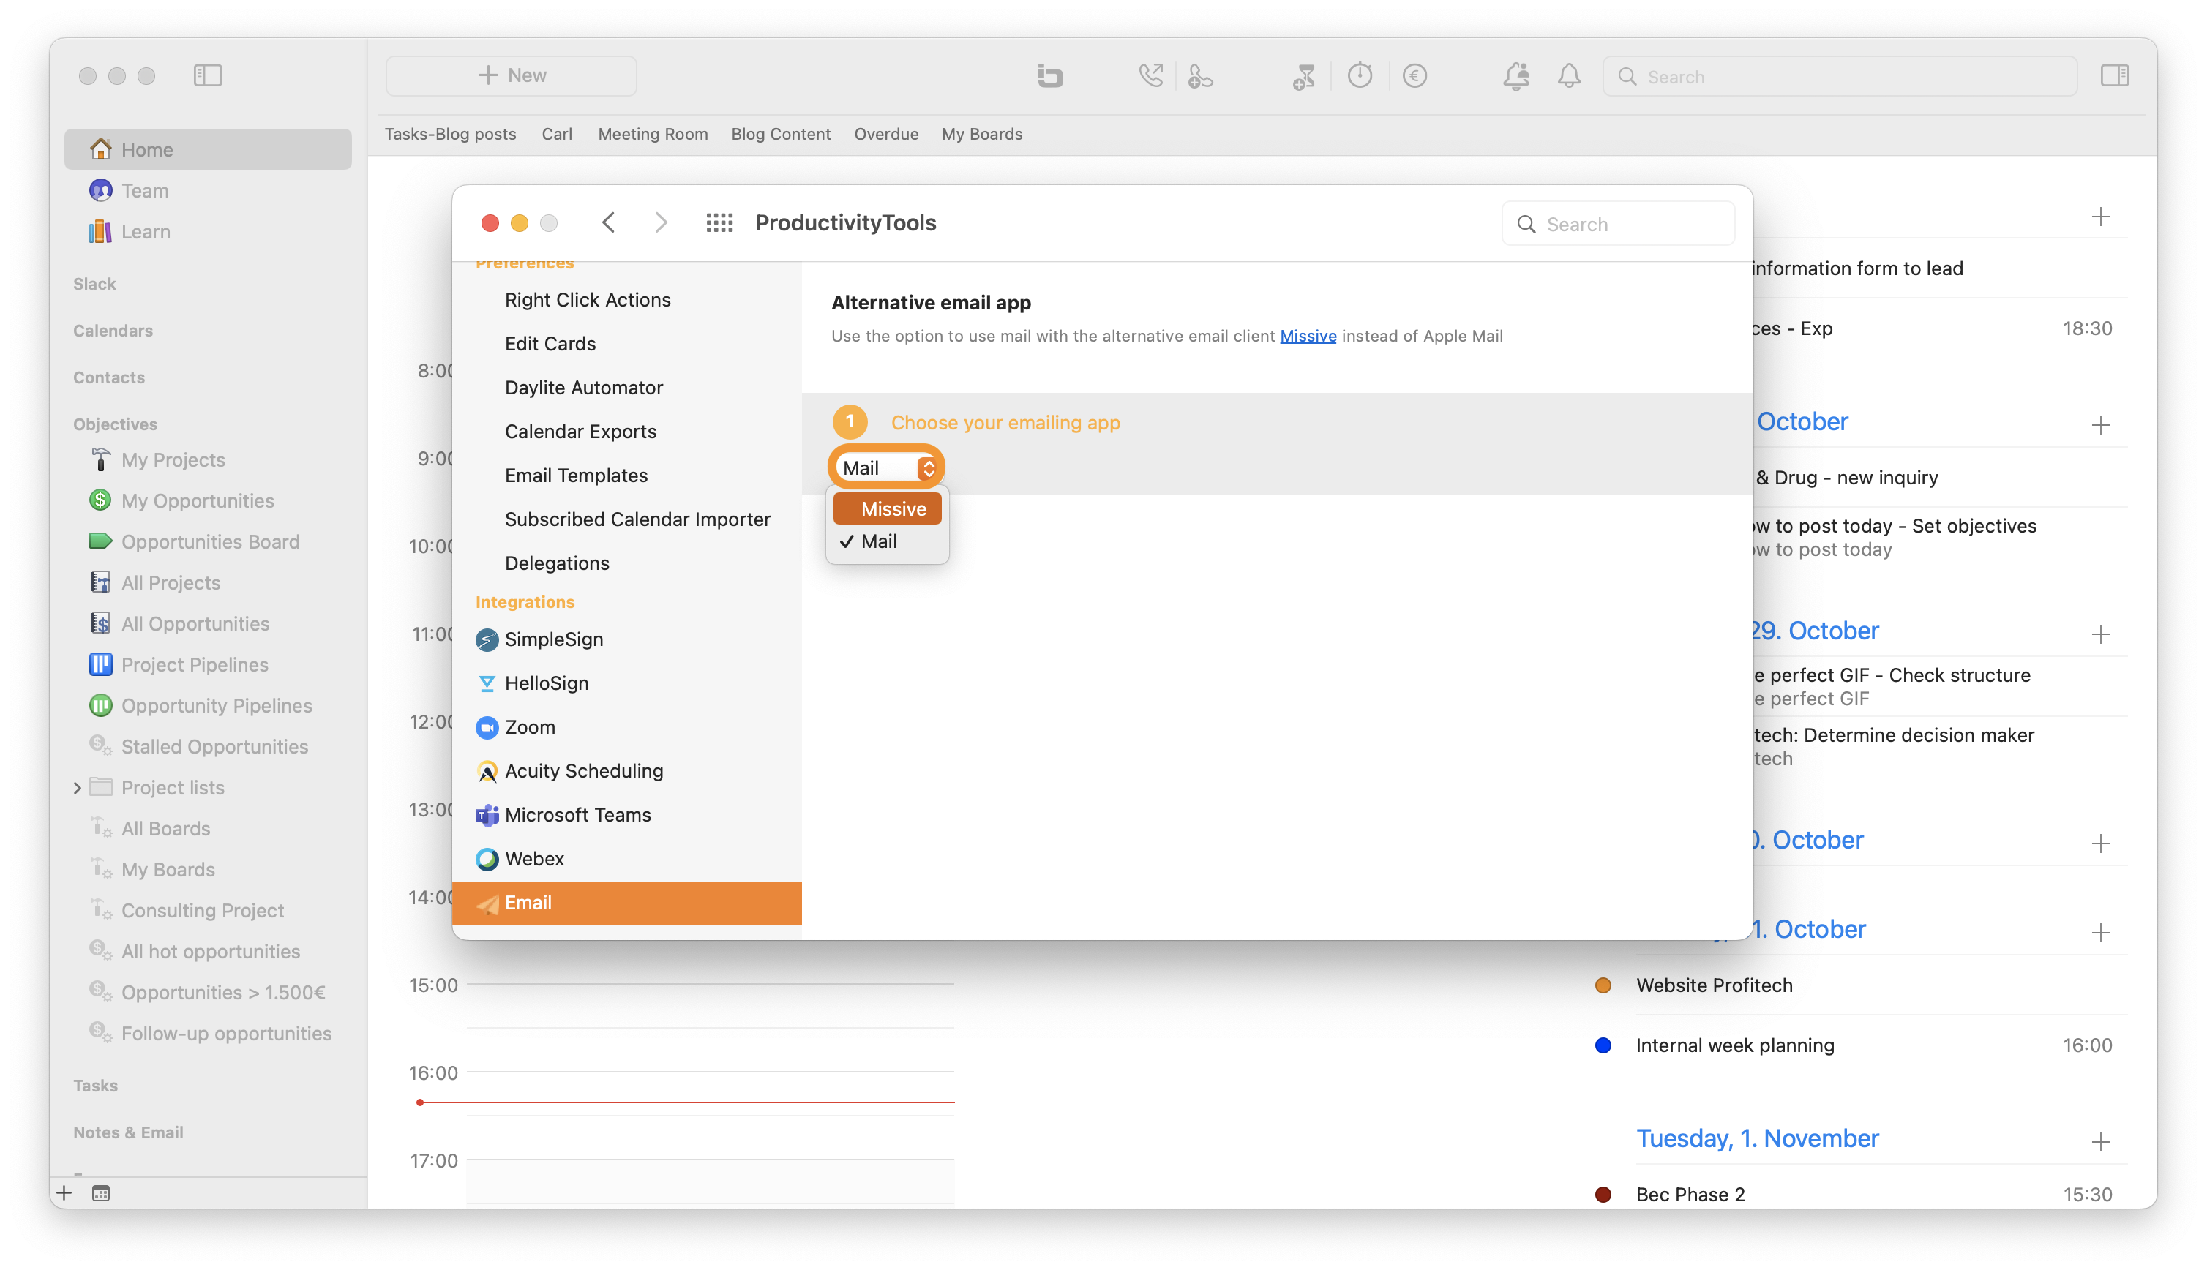
Task: Open Delegations preferences
Action: click(626, 563)
